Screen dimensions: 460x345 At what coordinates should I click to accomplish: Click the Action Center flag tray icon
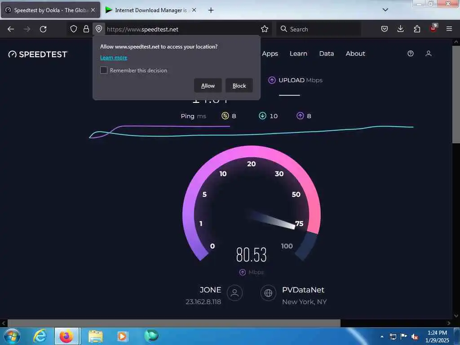click(404, 336)
